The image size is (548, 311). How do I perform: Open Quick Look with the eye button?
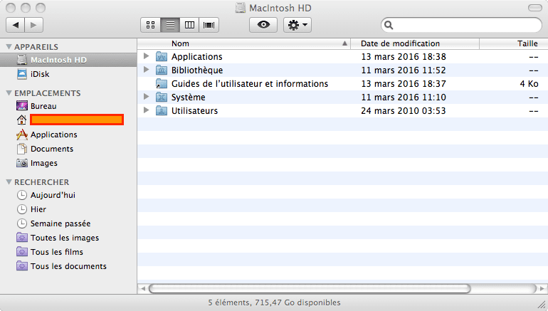coord(263,25)
